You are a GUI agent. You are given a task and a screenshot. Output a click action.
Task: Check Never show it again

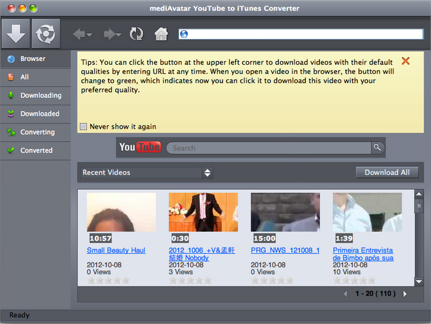[83, 126]
